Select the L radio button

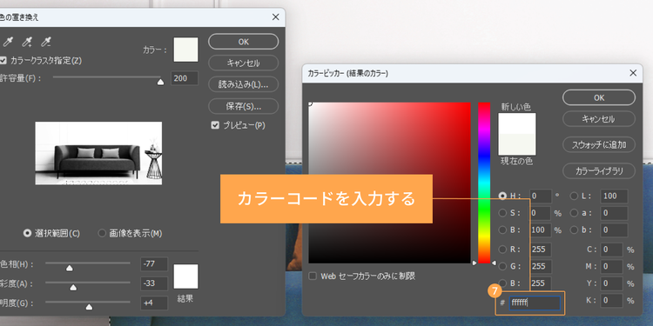pyautogui.click(x=575, y=196)
